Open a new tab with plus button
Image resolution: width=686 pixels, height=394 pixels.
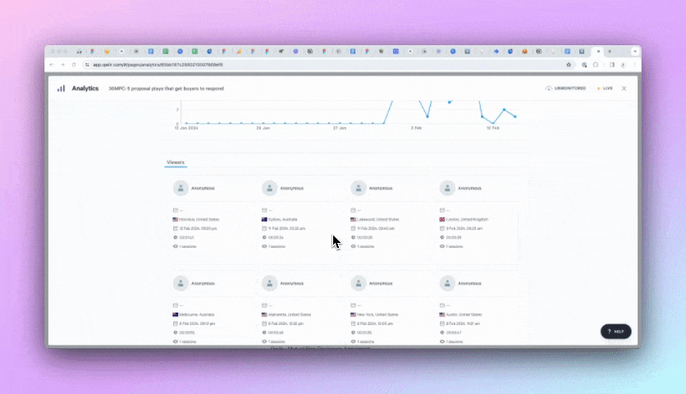[610, 51]
